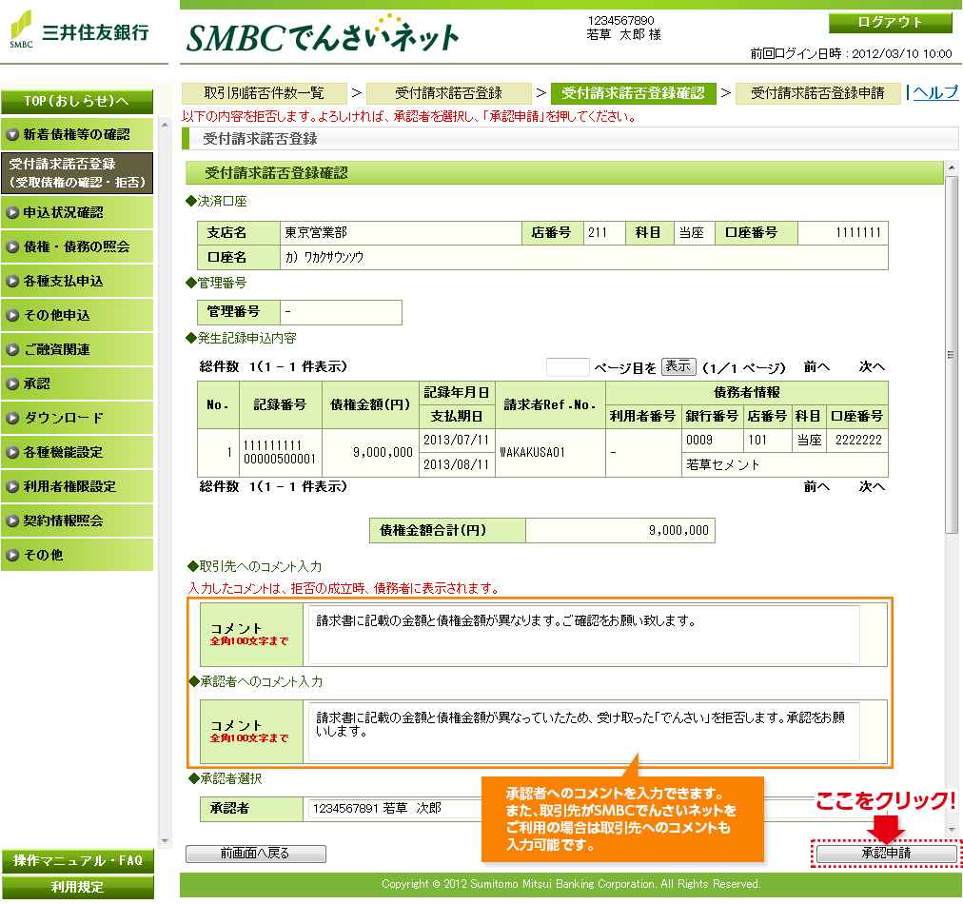Click the 承認者へのコメント text area
The width and height of the screenshot is (963, 904).
[x=583, y=732]
